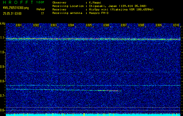
Task: Click the kHz axis unit label
Action: [x=3, y=23]
